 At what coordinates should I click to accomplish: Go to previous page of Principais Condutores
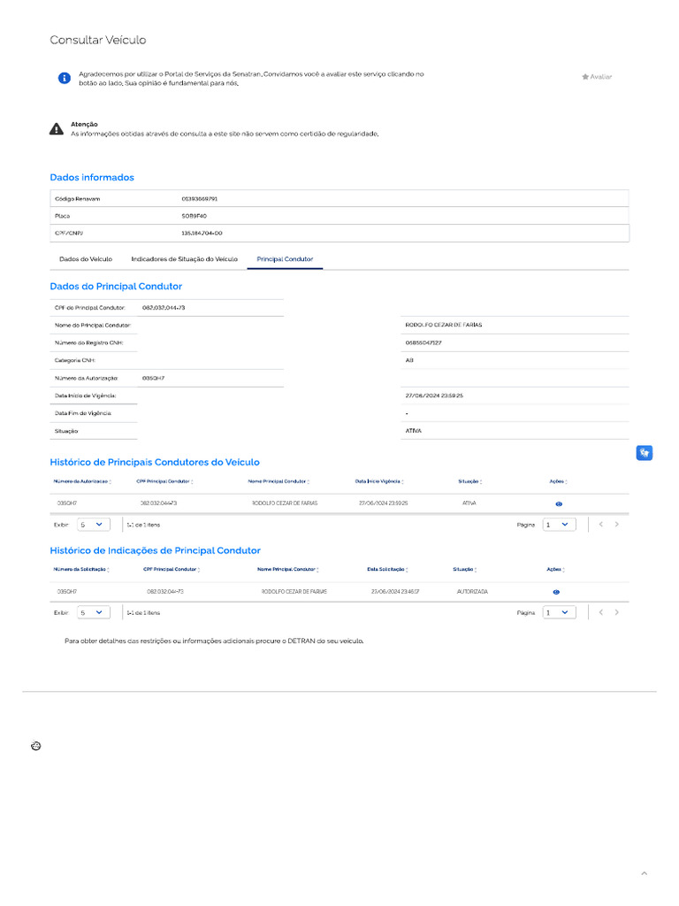click(600, 525)
